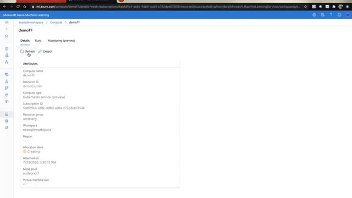Click Attributes section heading
The height and width of the screenshot is (198, 352).
point(30,64)
